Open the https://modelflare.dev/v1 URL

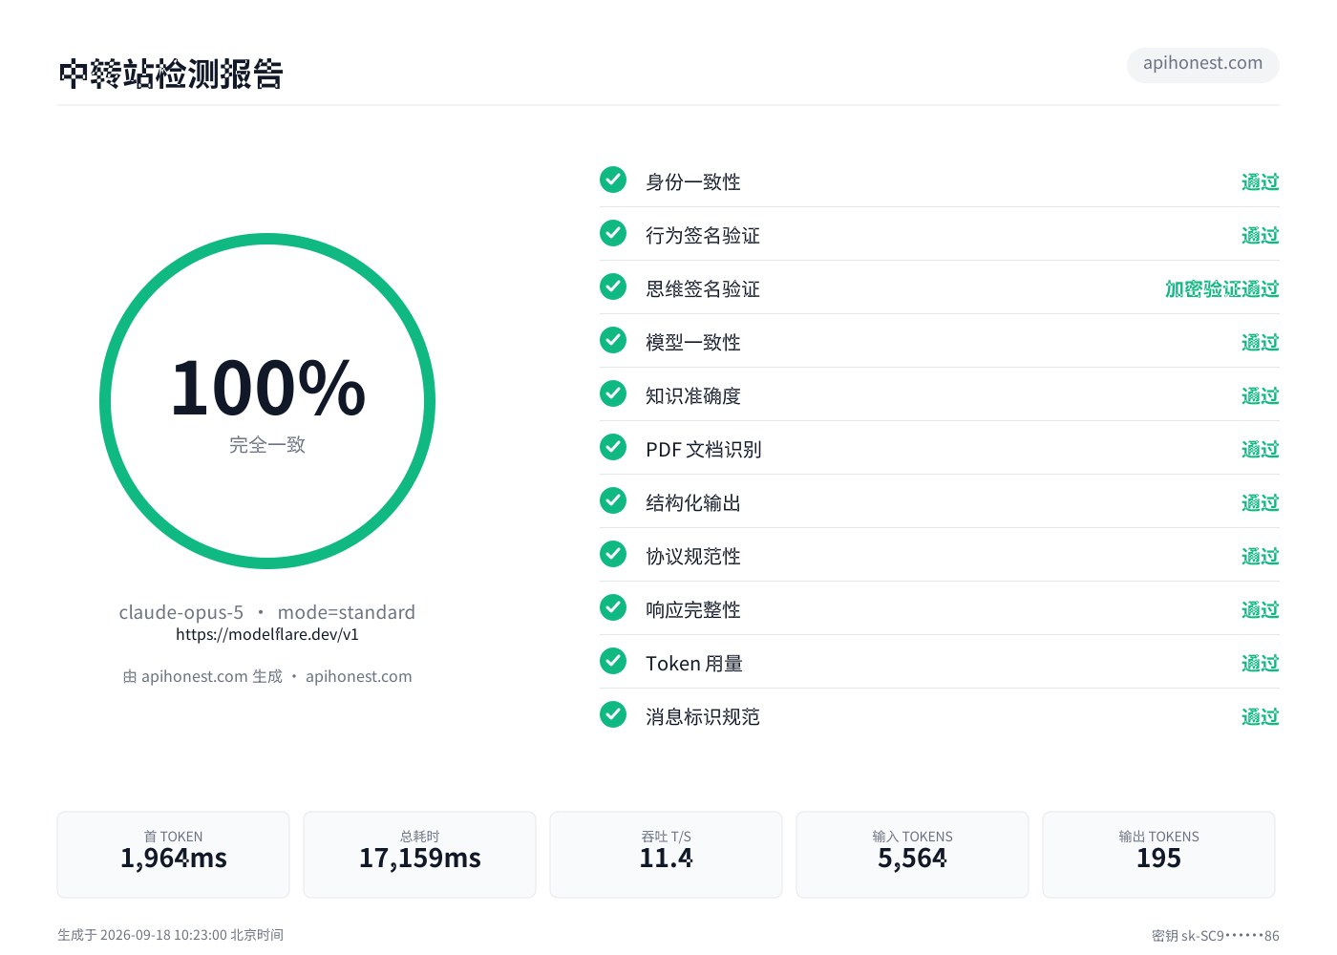coord(267,634)
